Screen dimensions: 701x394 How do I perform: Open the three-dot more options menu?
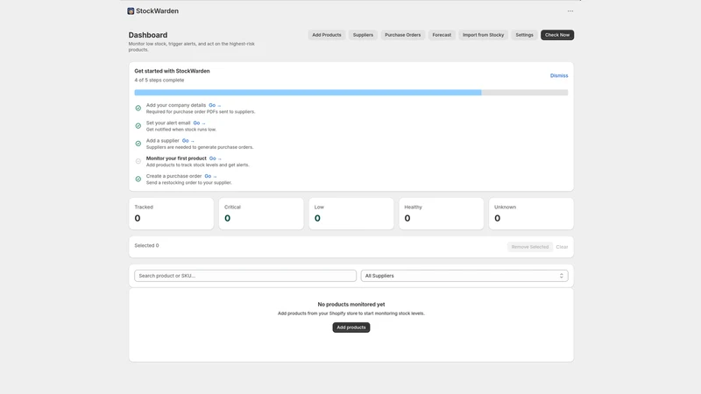coord(570,11)
